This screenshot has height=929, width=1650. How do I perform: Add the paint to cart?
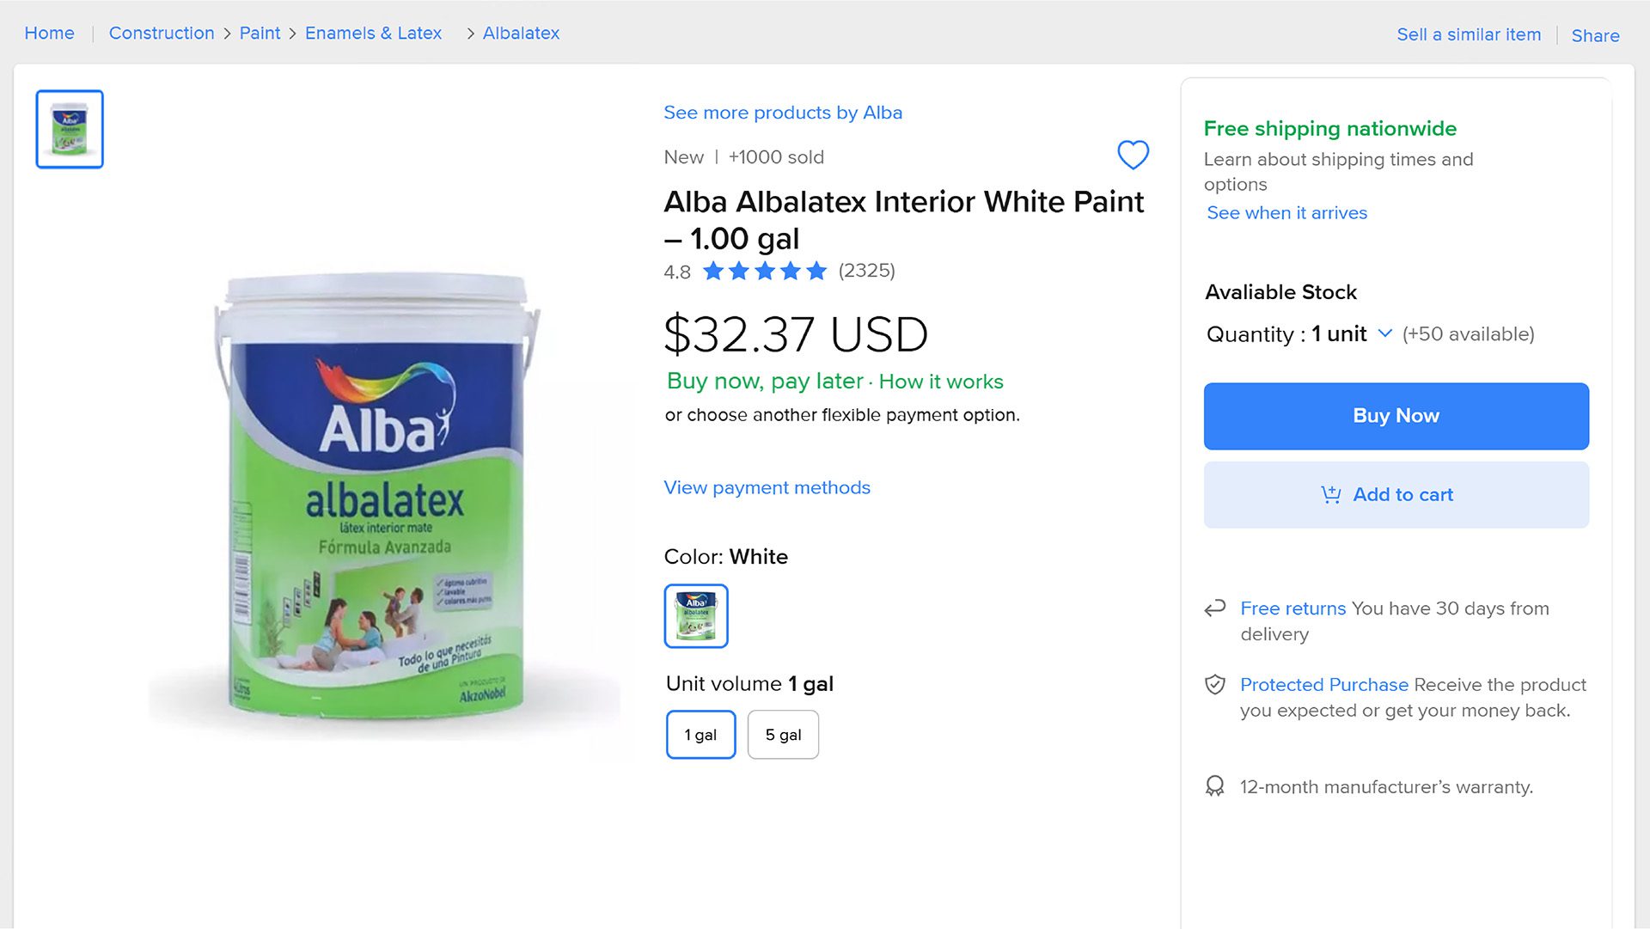coord(1396,495)
